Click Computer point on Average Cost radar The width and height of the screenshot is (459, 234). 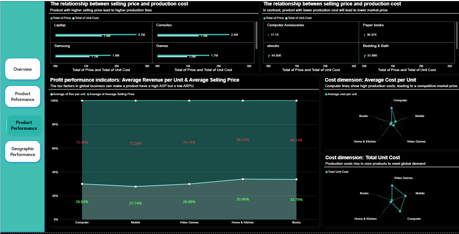click(x=392, y=108)
